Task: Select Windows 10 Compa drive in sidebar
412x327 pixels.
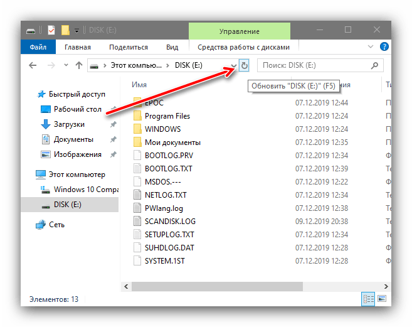Action: coord(86,190)
